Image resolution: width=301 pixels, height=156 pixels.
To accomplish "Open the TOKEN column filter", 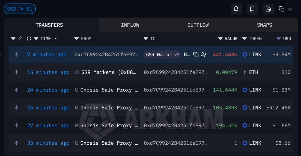I will 244,39.
